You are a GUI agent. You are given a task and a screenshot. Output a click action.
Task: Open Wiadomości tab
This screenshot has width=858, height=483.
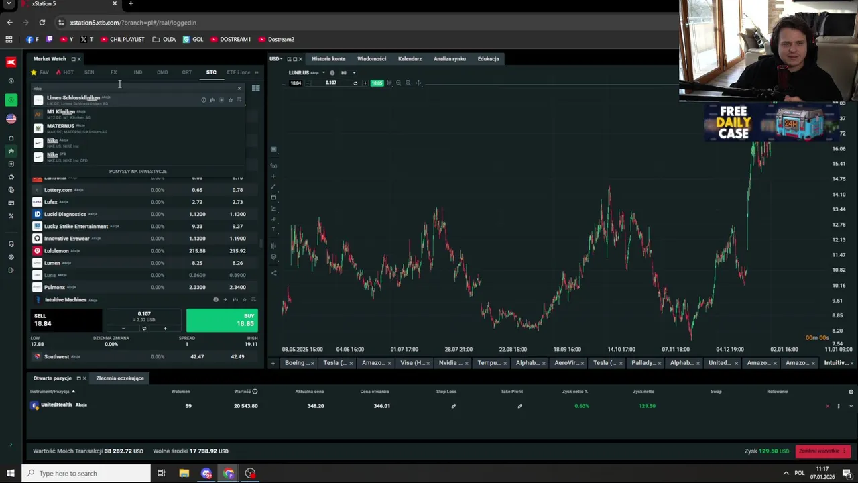point(371,59)
